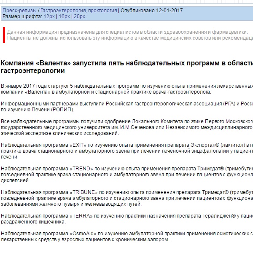Open the Гастроэнтерология, проктология category link
This screenshot has height=253, width=253.
point(78,11)
